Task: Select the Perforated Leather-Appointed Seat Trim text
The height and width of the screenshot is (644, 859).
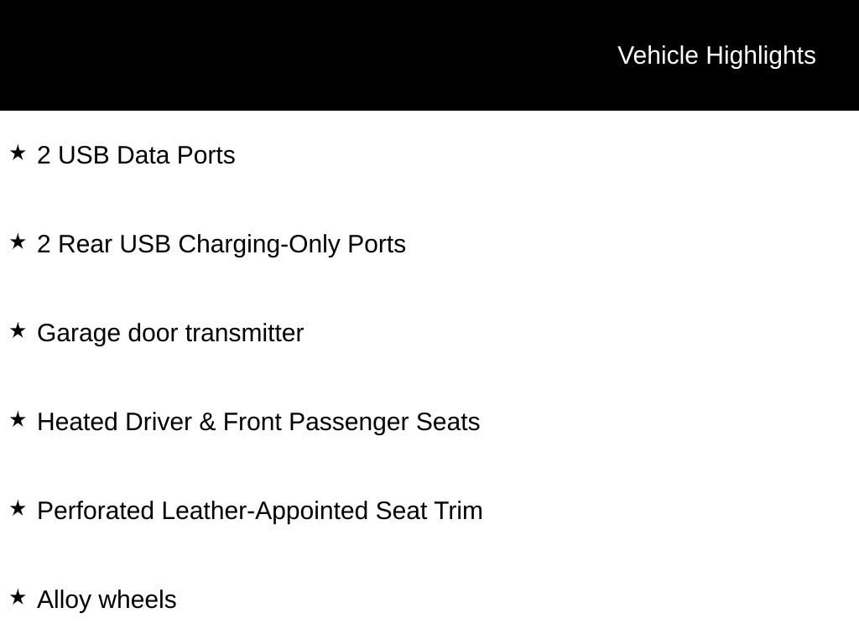Action: [x=260, y=511]
